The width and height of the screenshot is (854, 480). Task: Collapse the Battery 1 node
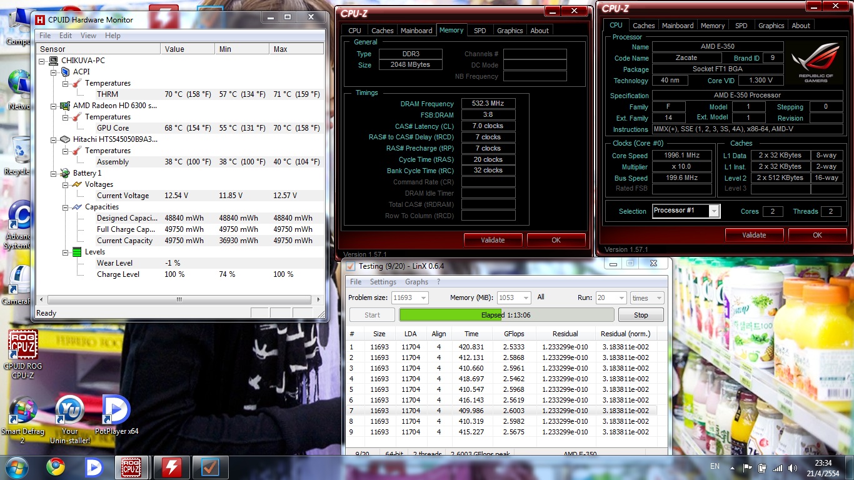click(54, 173)
